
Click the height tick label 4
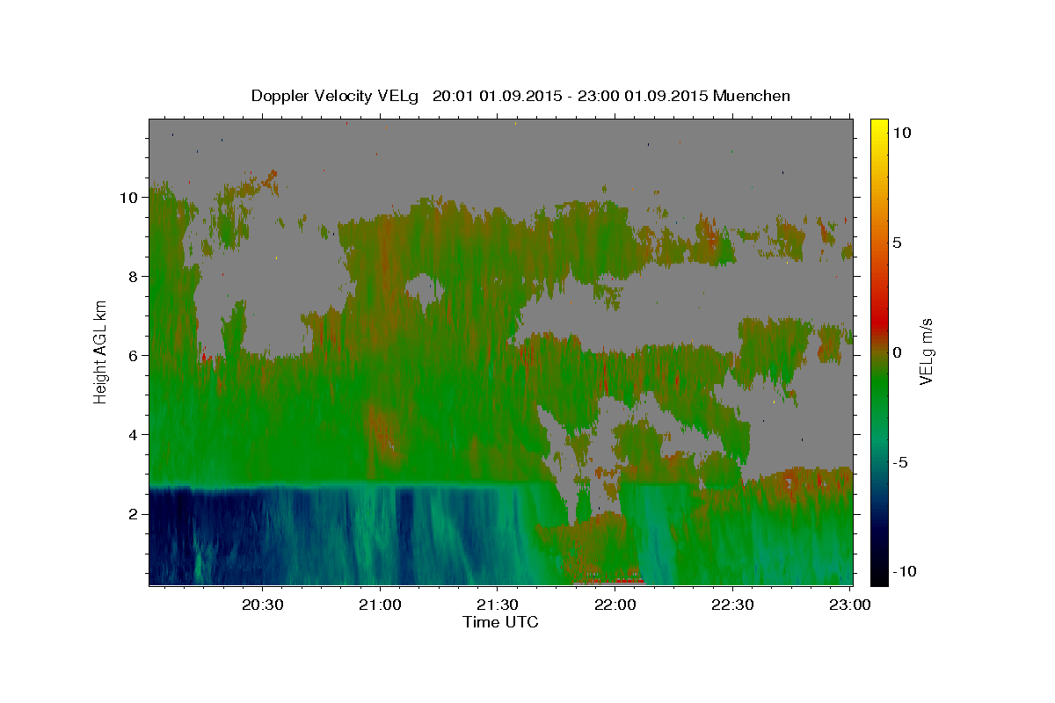click(x=135, y=434)
